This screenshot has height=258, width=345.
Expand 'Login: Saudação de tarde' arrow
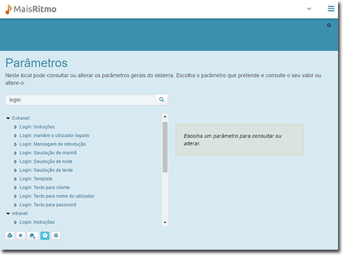(x=15, y=170)
